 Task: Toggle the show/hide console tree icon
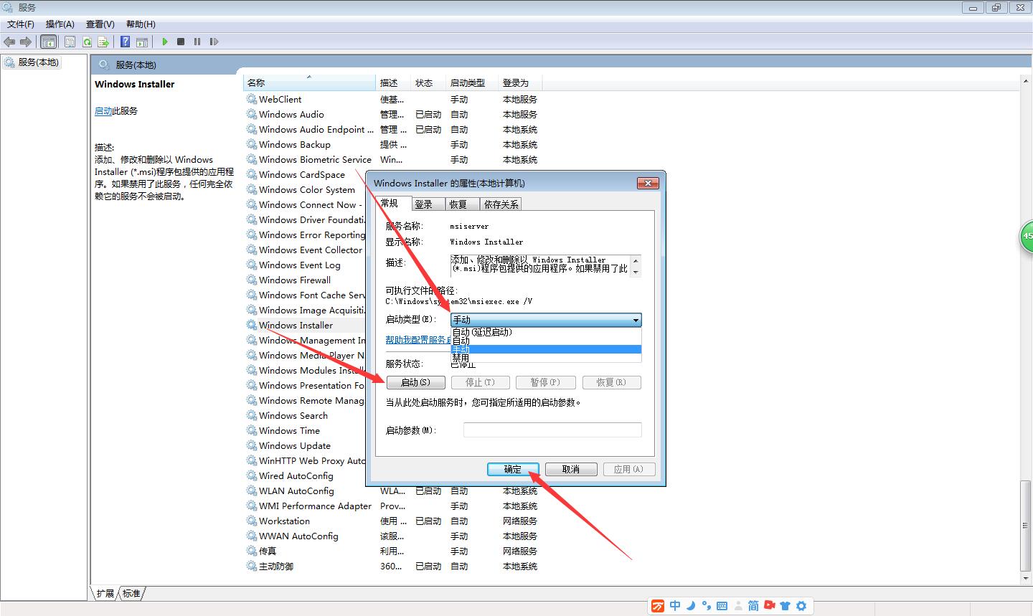48,42
